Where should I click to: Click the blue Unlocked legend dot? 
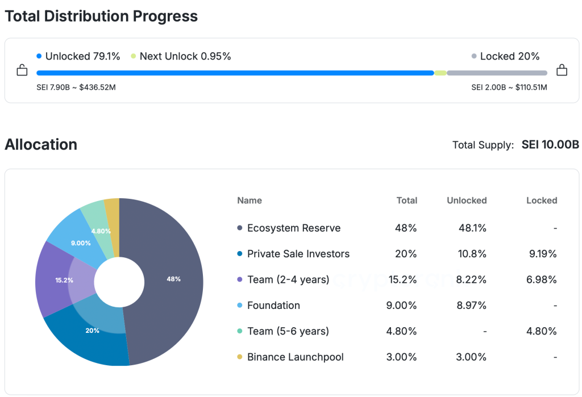click(x=38, y=56)
